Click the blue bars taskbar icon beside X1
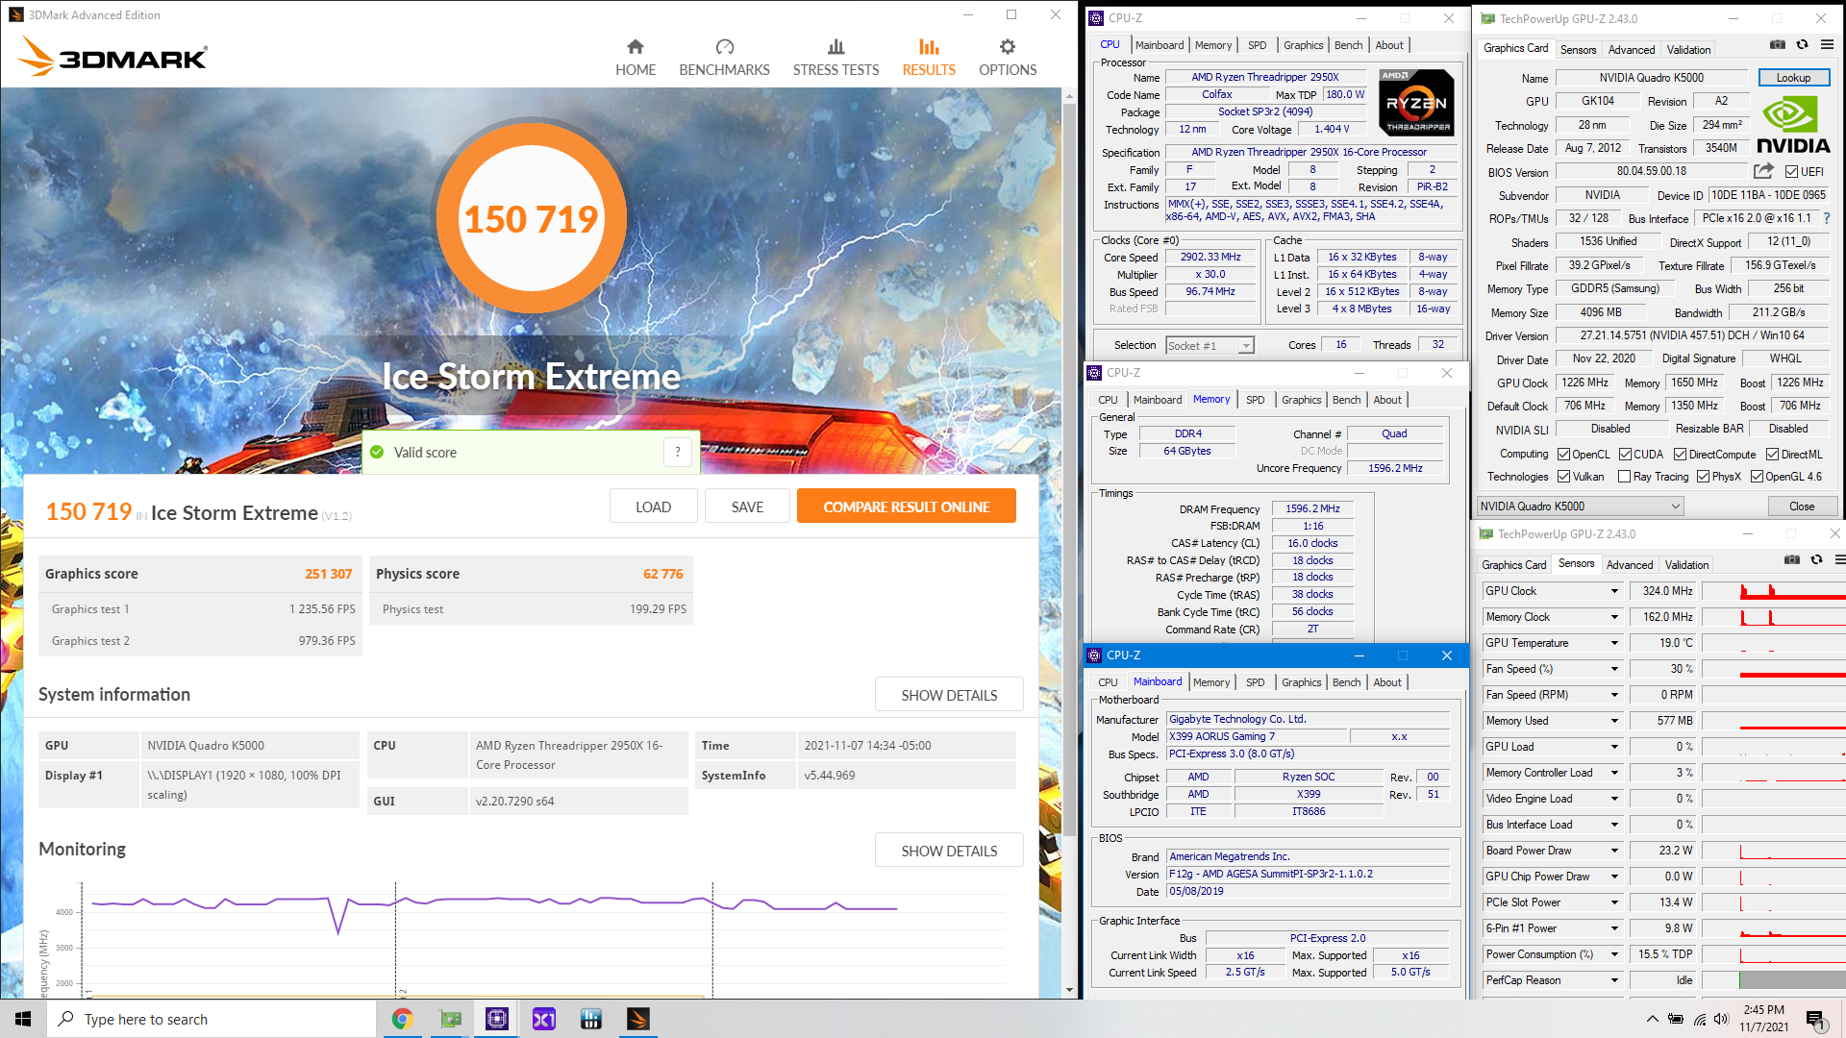 tap(591, 1019)
